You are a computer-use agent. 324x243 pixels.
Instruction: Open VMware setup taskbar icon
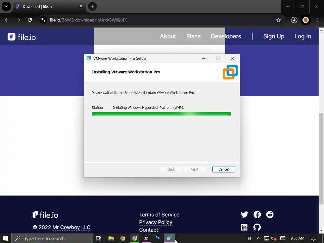pyautogui.click(x=170, y=239)
